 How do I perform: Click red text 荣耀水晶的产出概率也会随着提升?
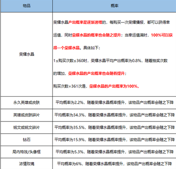pyautogui.click(x=96, y=73)
